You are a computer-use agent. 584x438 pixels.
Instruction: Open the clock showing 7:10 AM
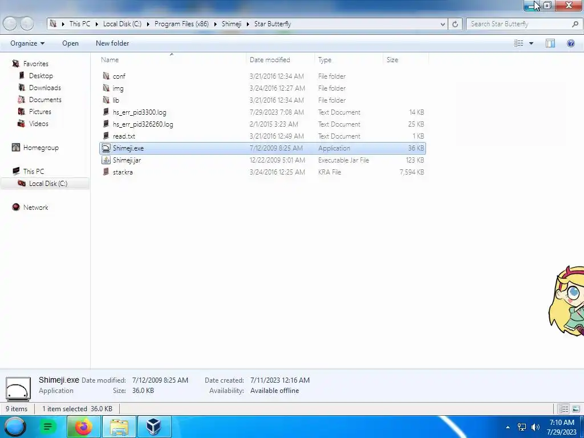coord(562,427)
